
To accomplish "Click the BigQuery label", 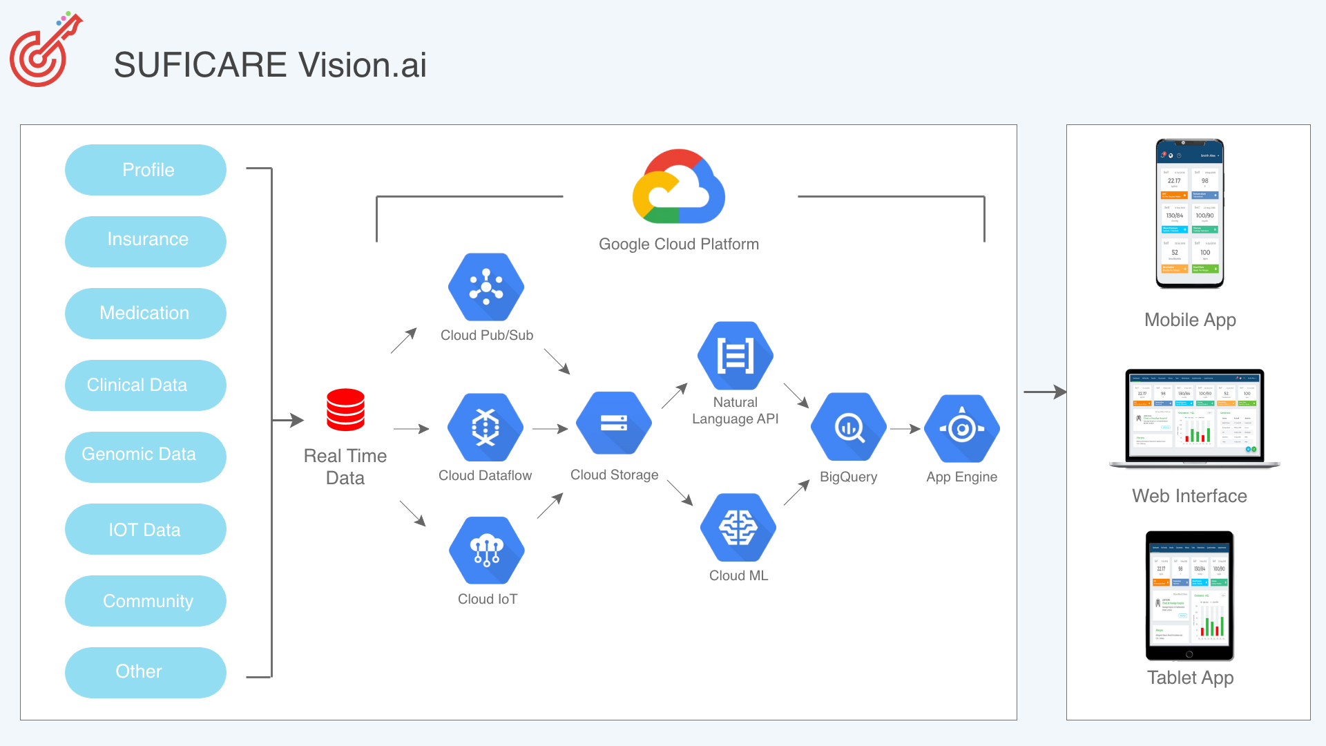I will (x=849, y=477).
